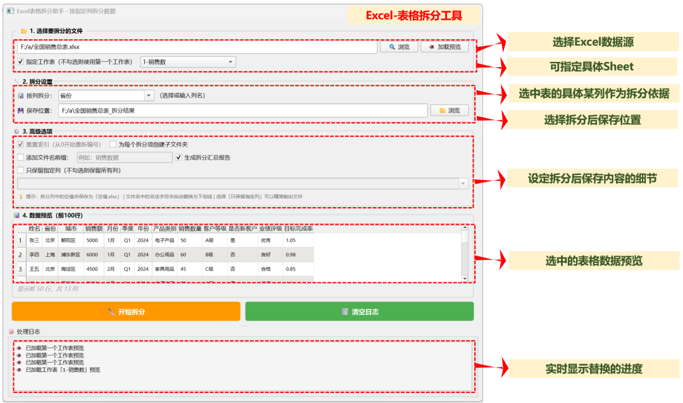Click the cell 李四 in preview
The height and width of the screenshot is (403, 683).
34,255
